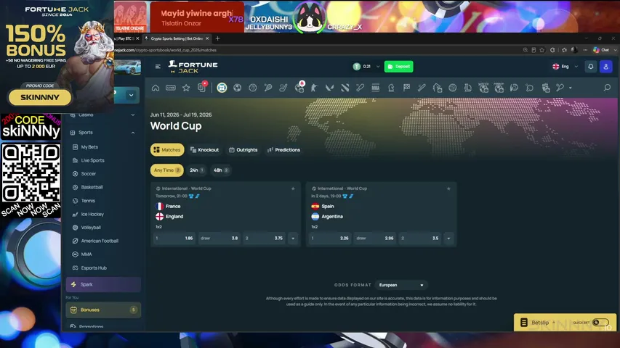Image resolution: width=620 pixels, height=348 pixels.
Task: Open Soccer in the left sidebar
Action: (x=88, y=173)
